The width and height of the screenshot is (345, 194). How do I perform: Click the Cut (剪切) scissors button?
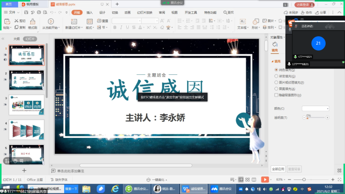coord(20,21)
